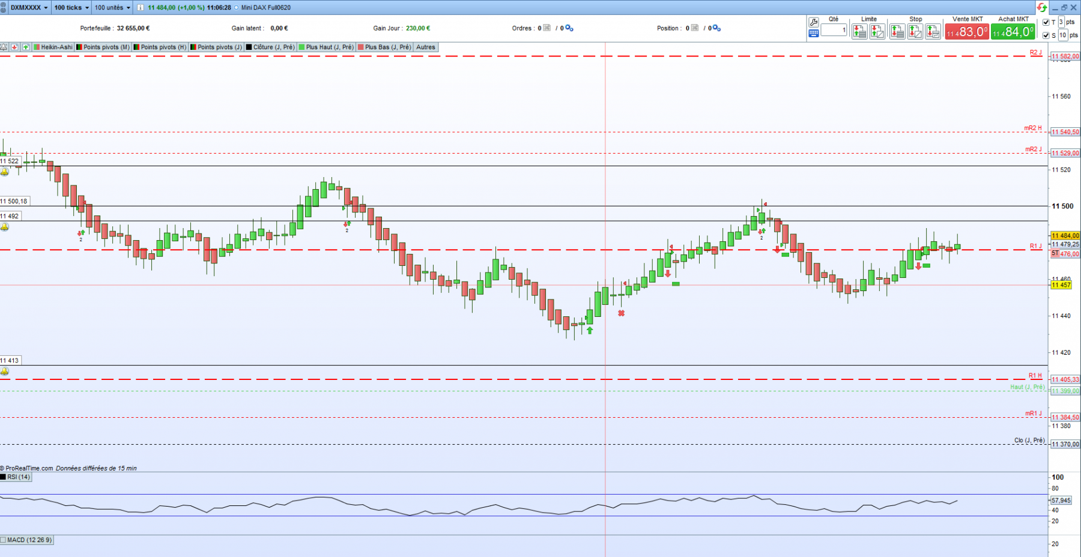Click the Gain Jour value 230,00 €
This screenshot has width=1081, height=557.
click(418, 28)
